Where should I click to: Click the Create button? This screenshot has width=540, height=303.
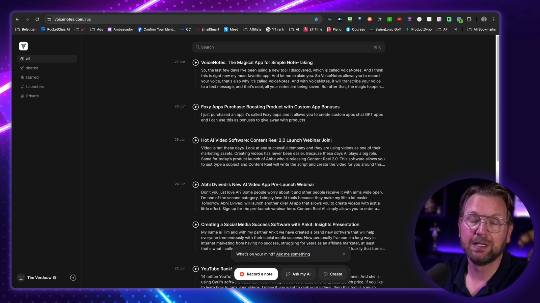[x=333, y=274]
